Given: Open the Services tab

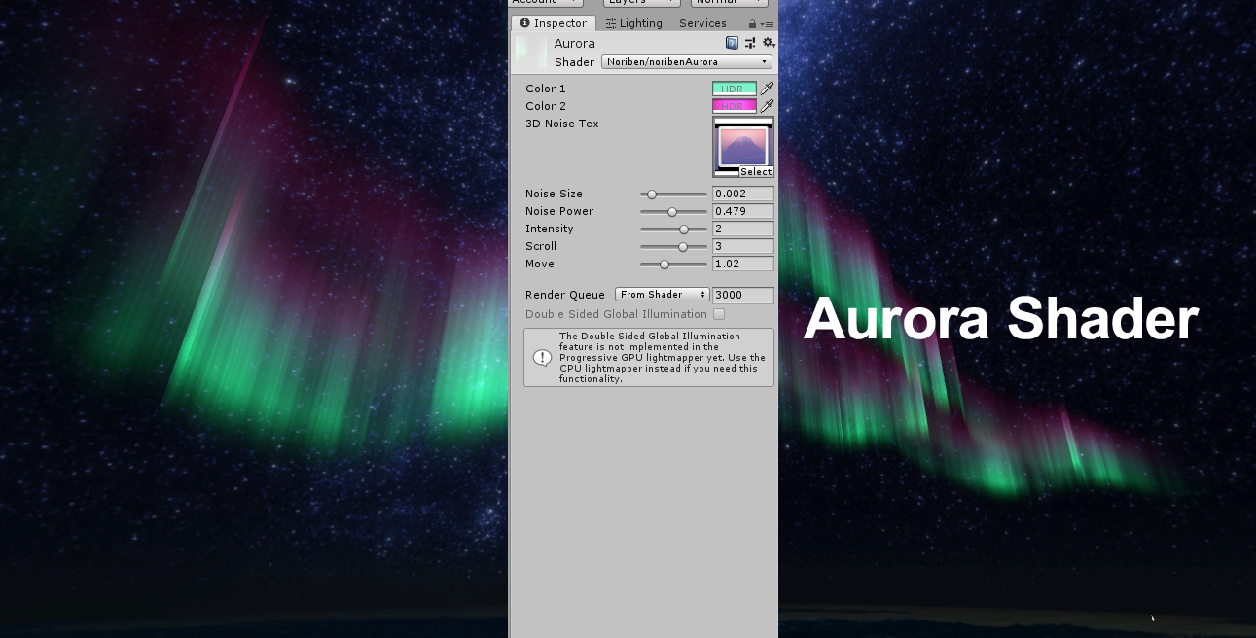Looking at the screenshot, I should (x=702, y=22).
